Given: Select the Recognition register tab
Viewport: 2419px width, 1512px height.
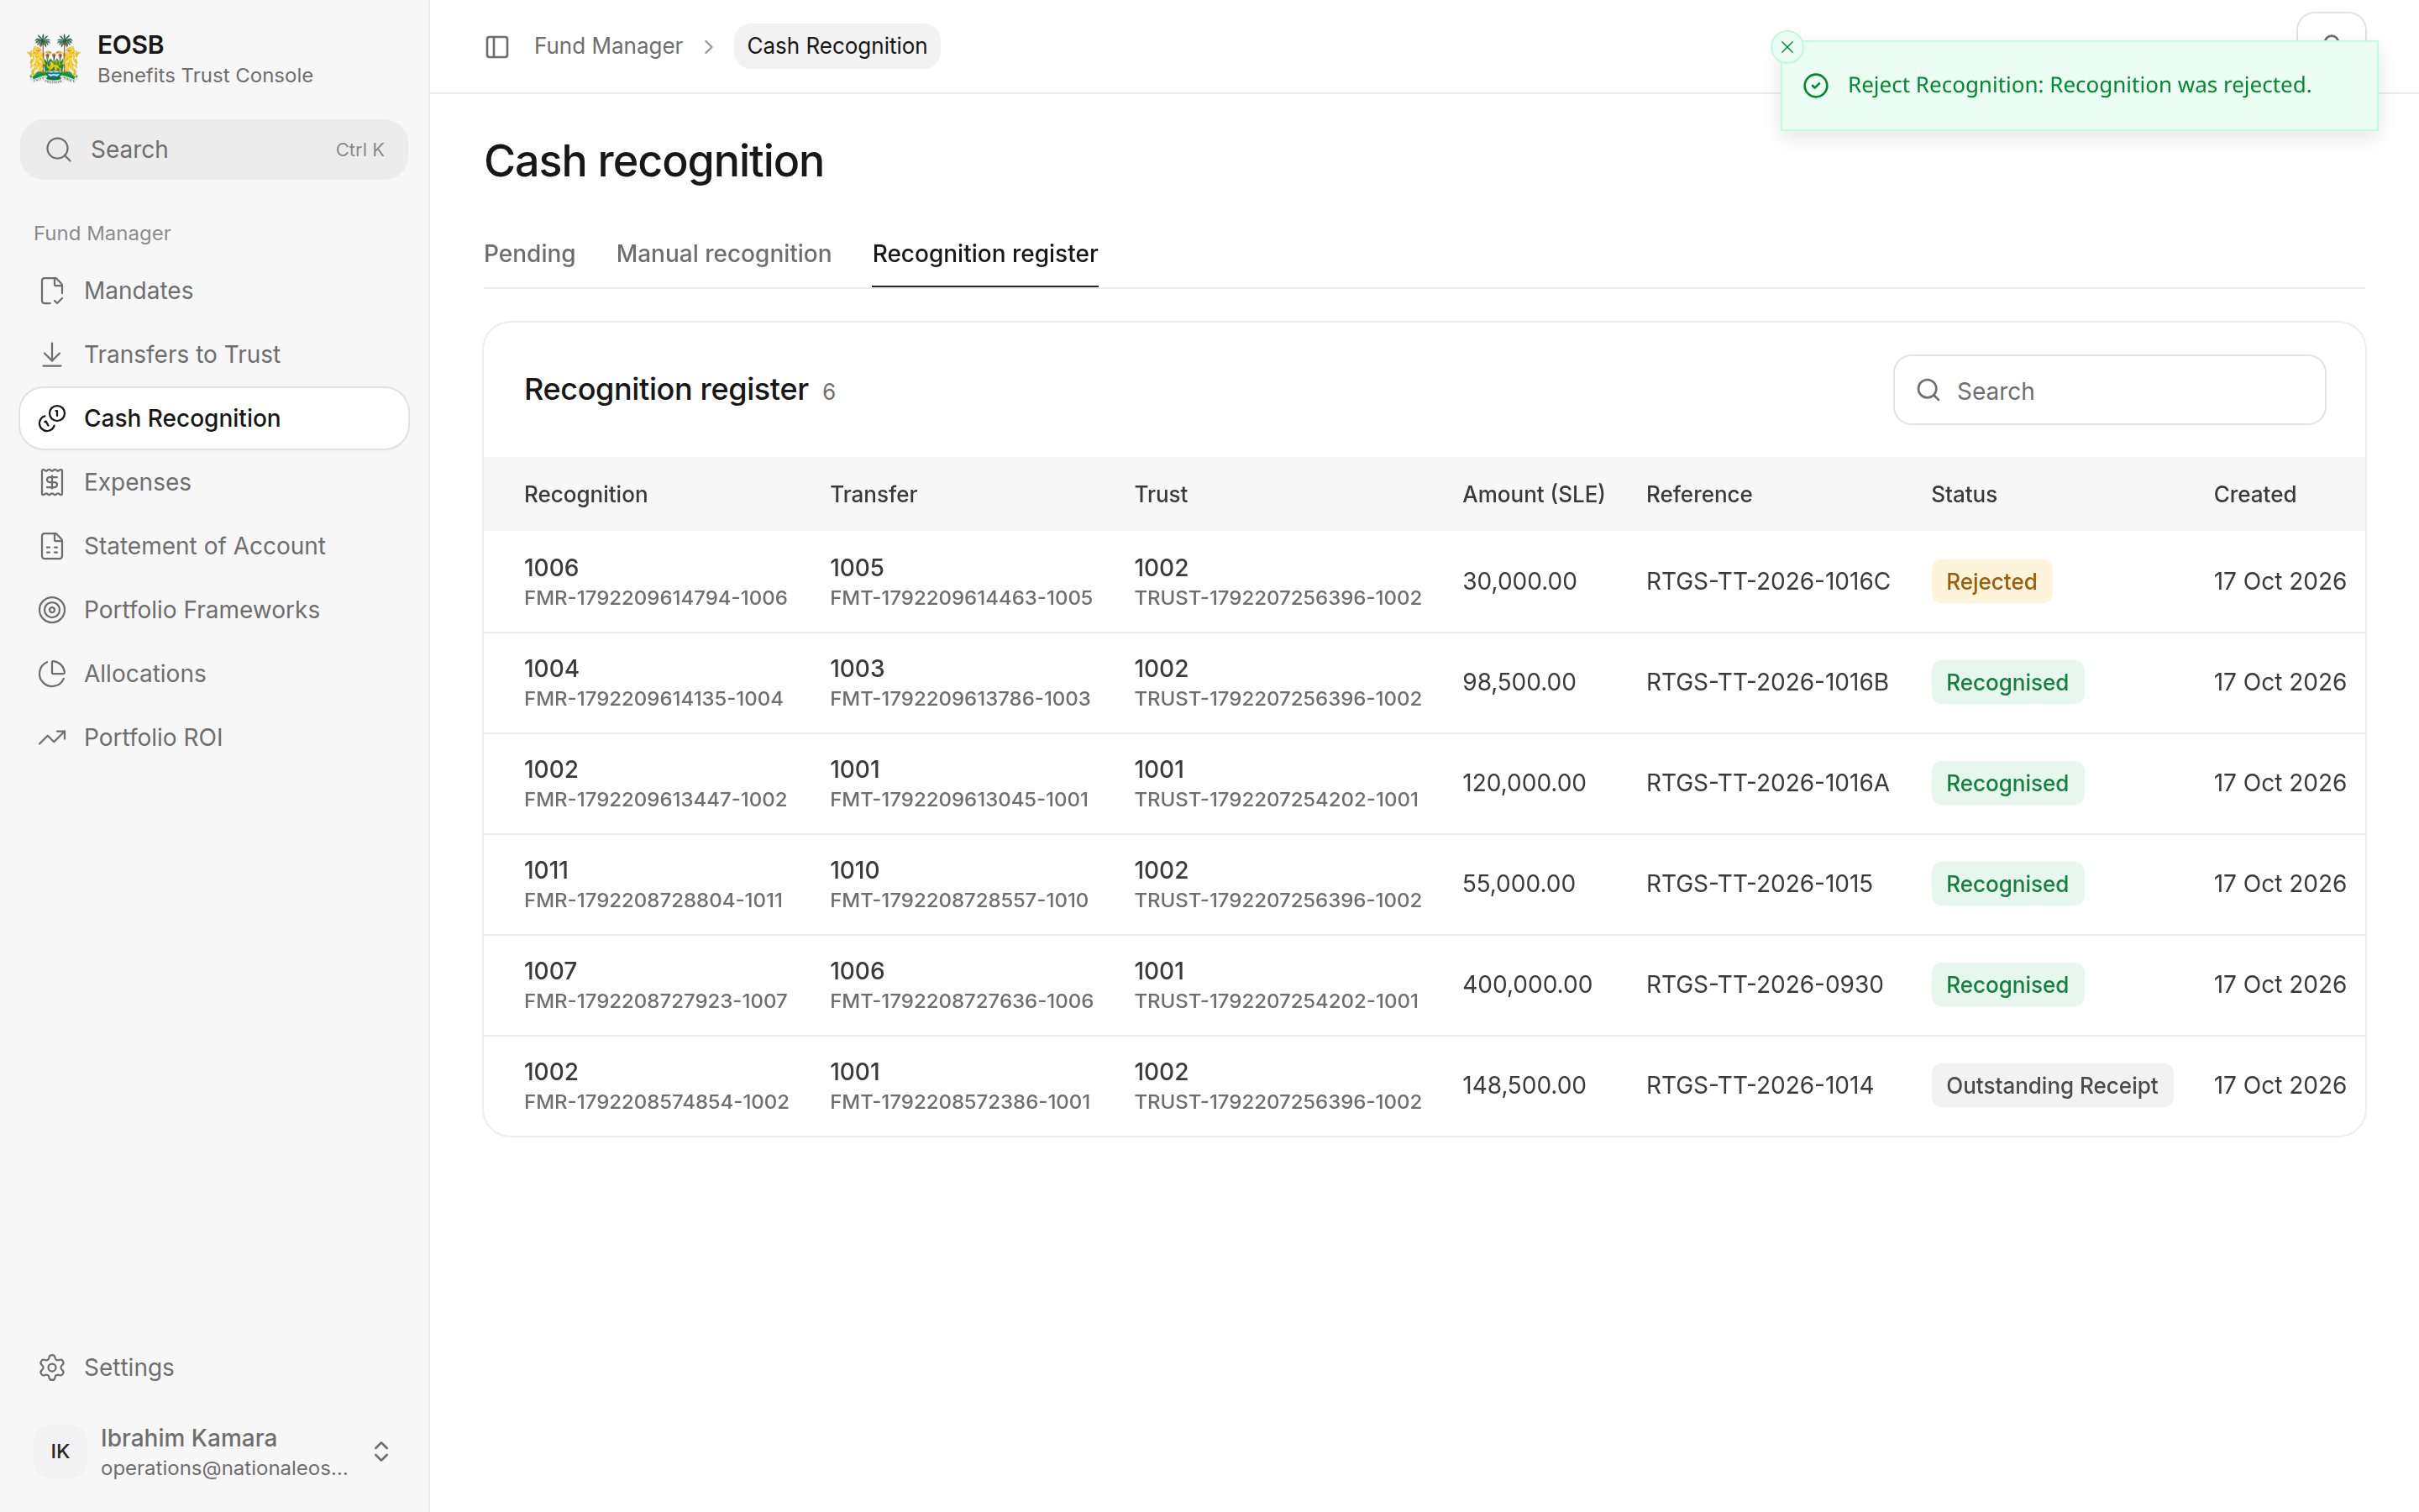Looking at the screenshot, I should (984, 254).
